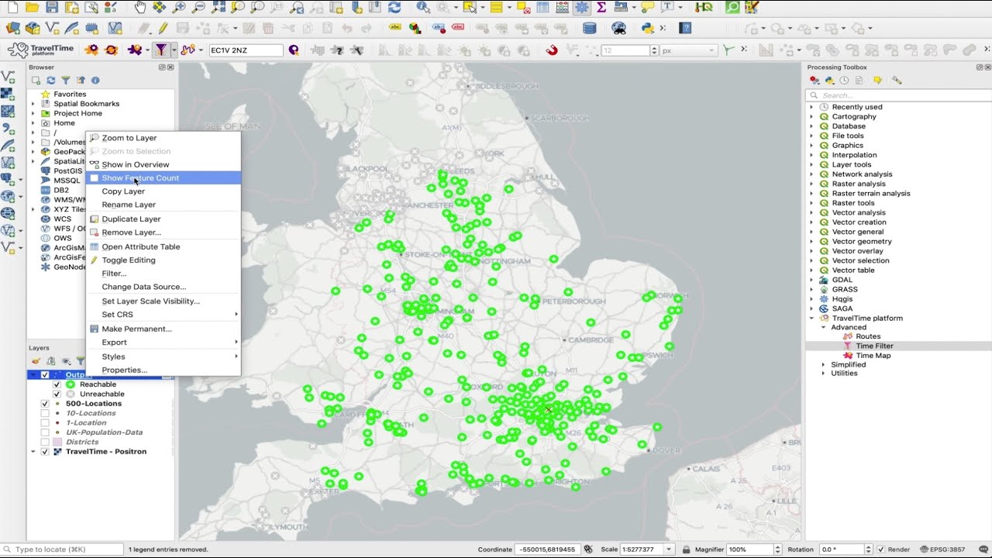Enable snapping with the red magnet icon
This screenshot has height=558, width=992.
(x=551, y=50)
